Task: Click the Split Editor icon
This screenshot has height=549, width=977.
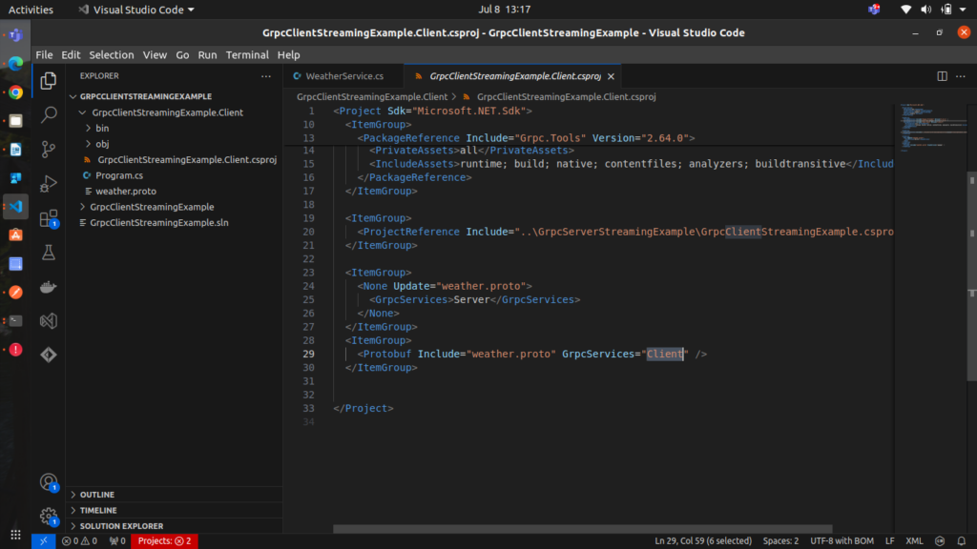Action: tap(942, 76)
